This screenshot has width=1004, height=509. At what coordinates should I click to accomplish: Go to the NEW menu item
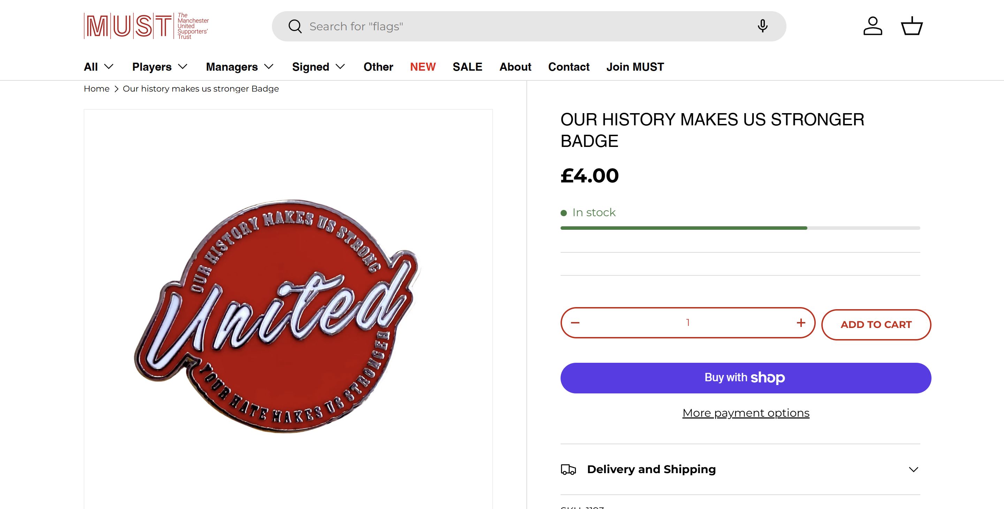(423, 67)
